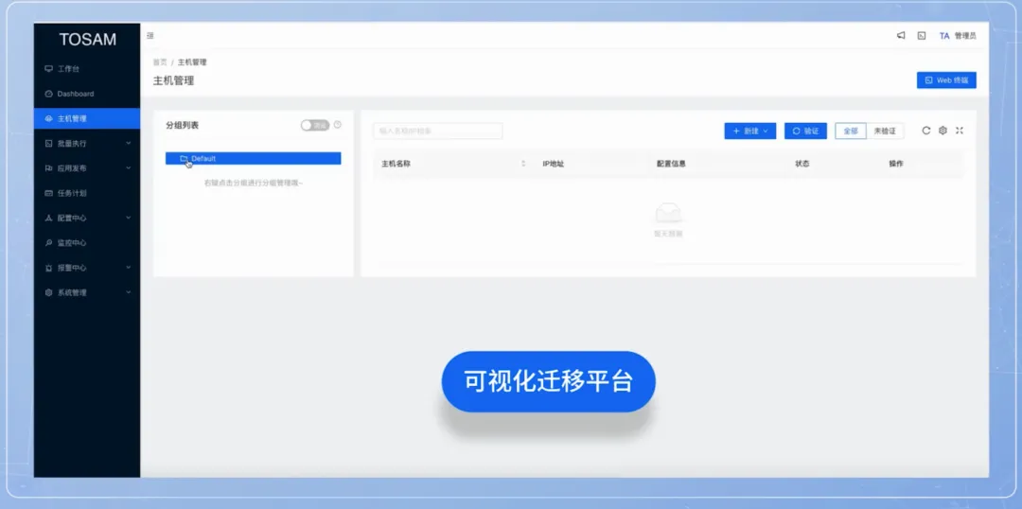The width and height of the screenshot is (1022, 509).
Task: Click the 操作 column header
Action: coord(896,164)
